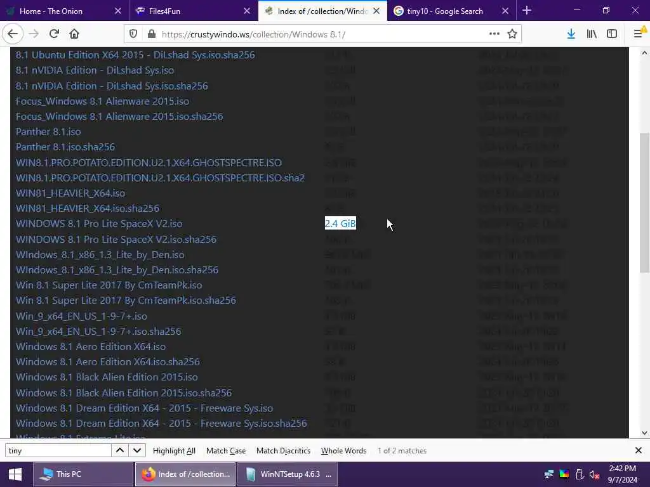
Task: Find previous match with up arrow
Action: point(120,450)
